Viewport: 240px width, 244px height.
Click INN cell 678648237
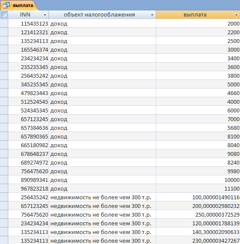pyautogui.click(x=29, y=154)
